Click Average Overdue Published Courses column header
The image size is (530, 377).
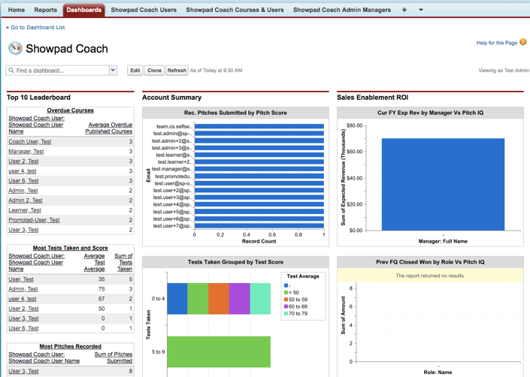point(109,128)
